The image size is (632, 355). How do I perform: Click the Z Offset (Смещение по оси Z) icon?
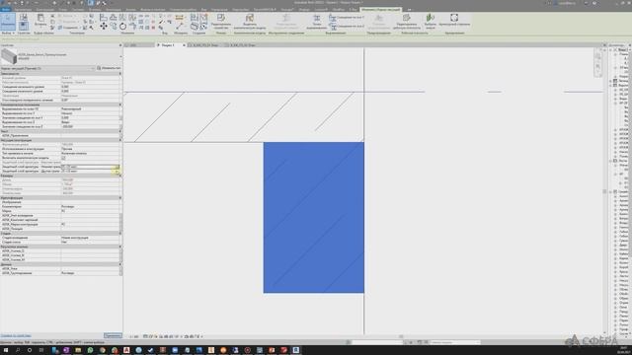[333, 27]
